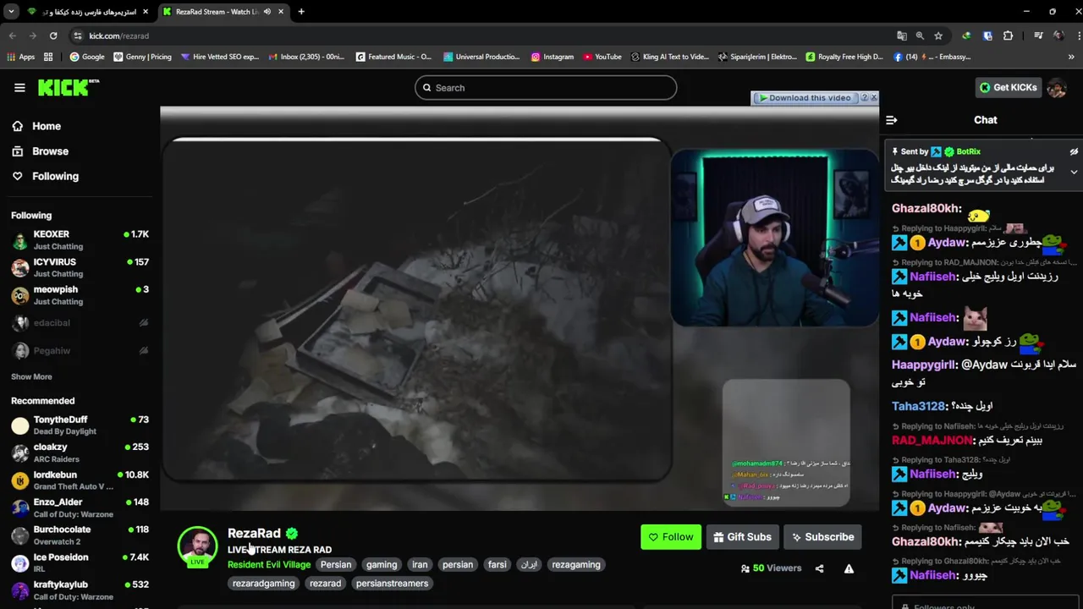Click the Get KICKs button

pyautogui.click(x=1008, y=87)
